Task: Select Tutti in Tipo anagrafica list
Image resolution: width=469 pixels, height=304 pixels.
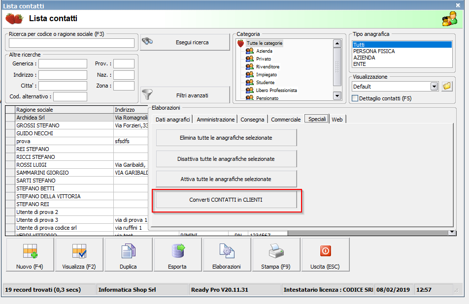Action: (402, 45)
